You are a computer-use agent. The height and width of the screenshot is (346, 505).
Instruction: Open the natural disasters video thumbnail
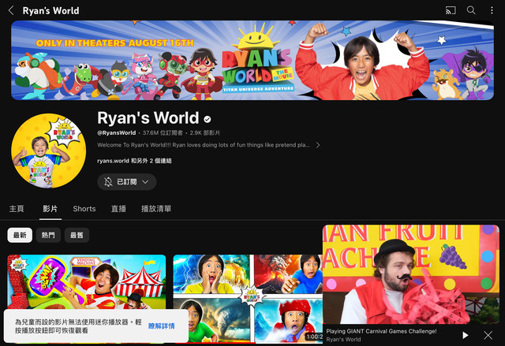(x=248, y=297)
